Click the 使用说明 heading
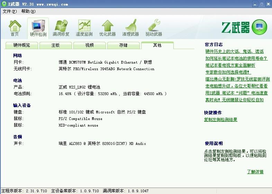Viewport: 272px width, 194px height. point(214,144)
